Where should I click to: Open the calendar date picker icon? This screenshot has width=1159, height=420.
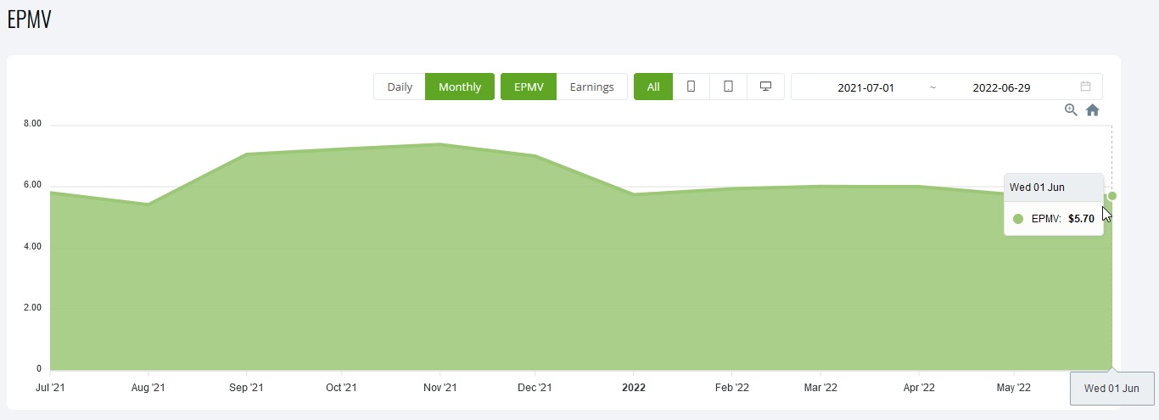coord(1085,87)
